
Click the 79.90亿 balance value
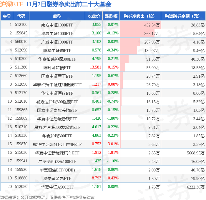point(198,179)
